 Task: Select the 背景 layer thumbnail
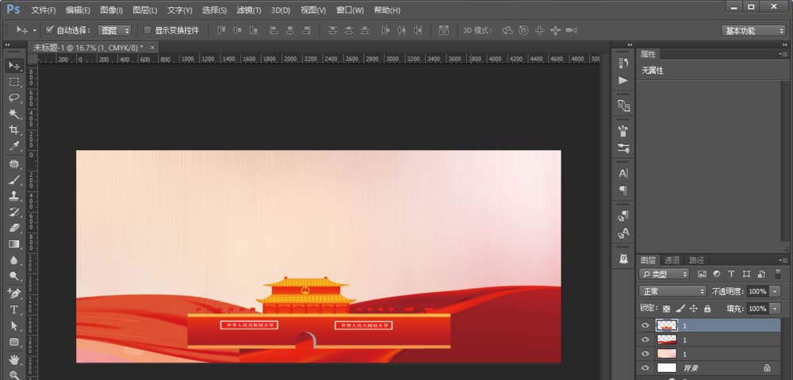[667, 368]
